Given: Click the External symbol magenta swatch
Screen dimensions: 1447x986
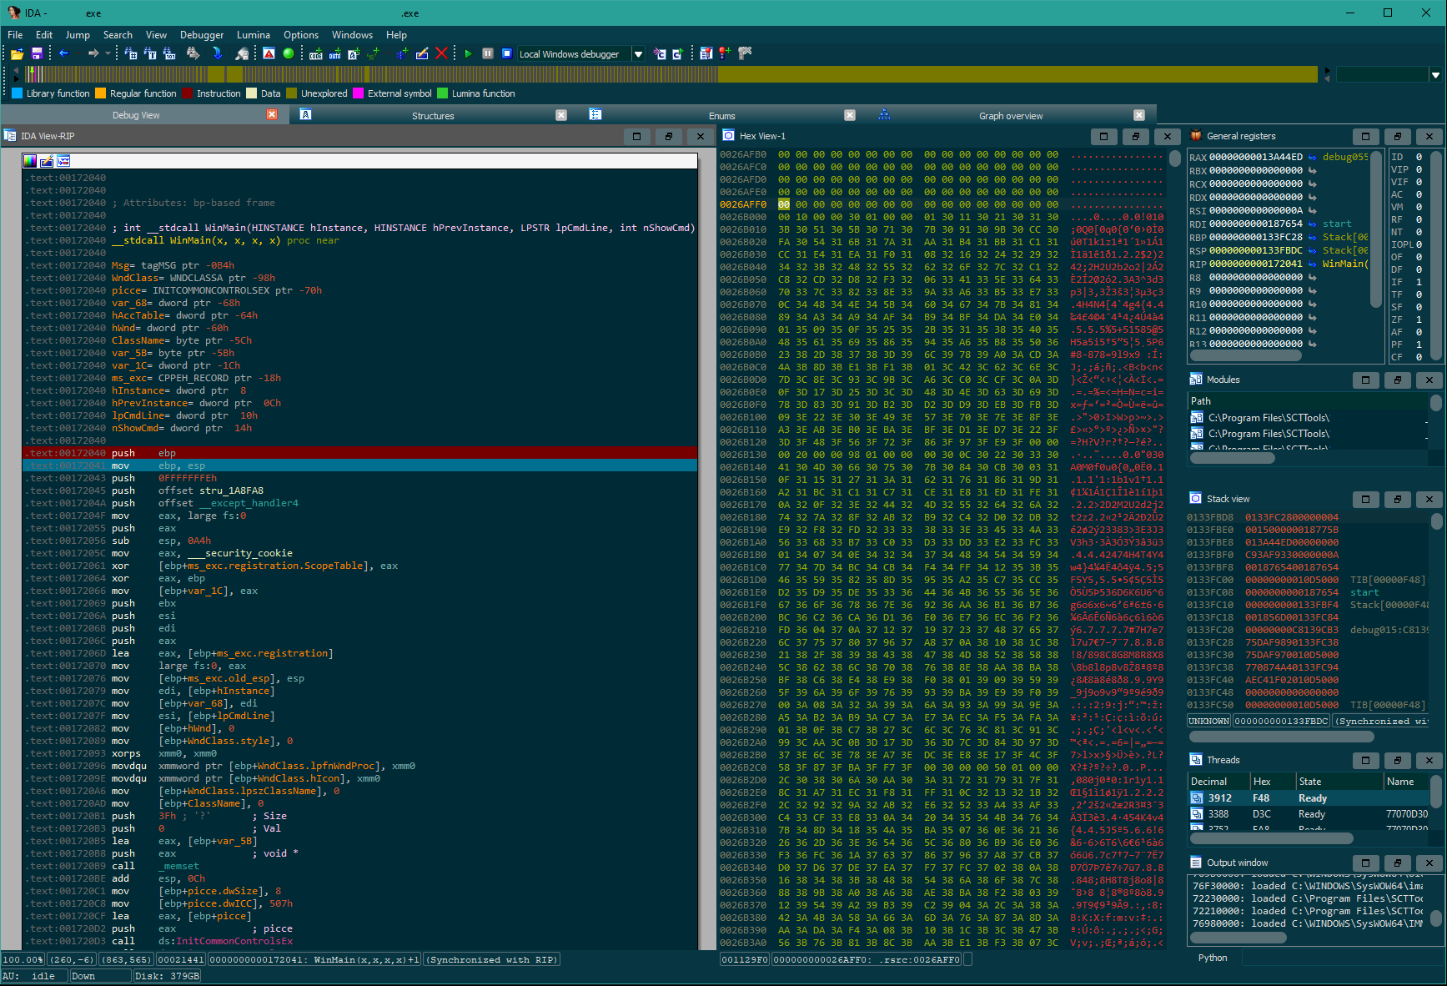Looking at the screenshot, I should 358,93.
